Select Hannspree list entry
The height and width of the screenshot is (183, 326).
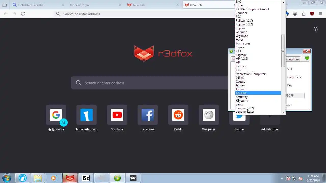[x=258, y=43]
